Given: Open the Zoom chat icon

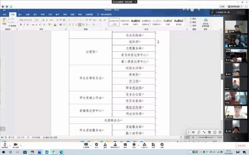Looking at the screenshot, I should tap(125, 145).
